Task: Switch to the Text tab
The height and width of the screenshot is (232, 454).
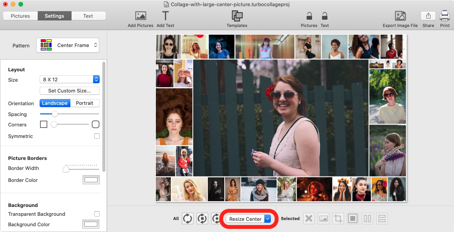Action: [88, 16]
